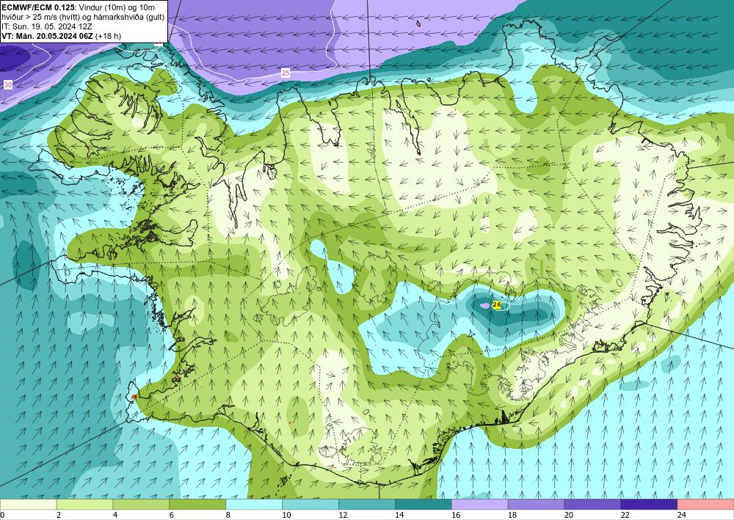Click legend scale value "2"
This screenshot has height=520, width=734.
coord(59,515)
